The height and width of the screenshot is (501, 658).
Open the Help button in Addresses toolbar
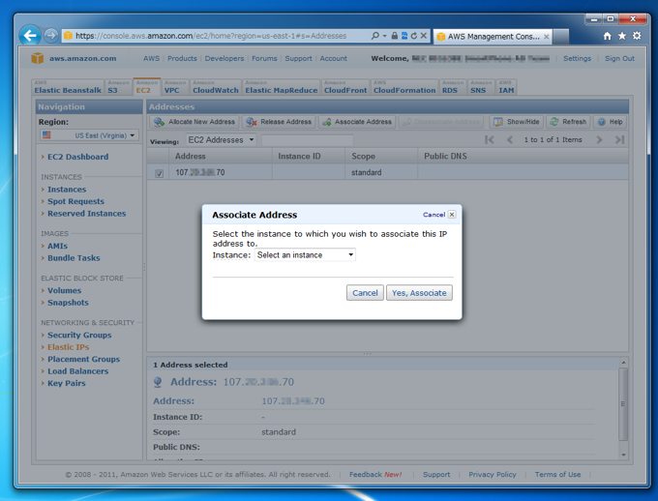[x=610, y=122]
